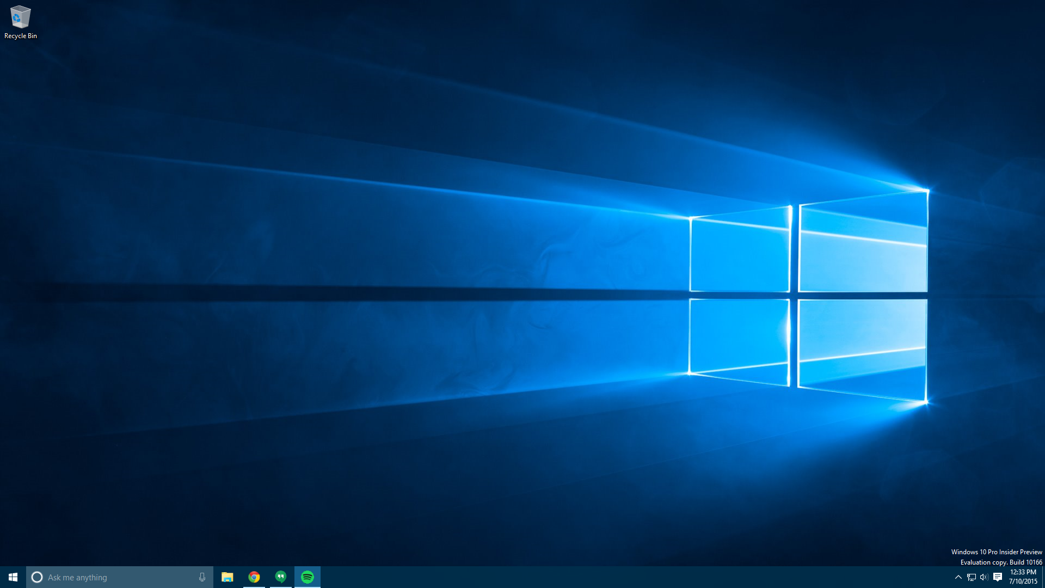1045x588 pixels.
Task: Click the 12:33 PM clock time
Action: point(1023,572)
